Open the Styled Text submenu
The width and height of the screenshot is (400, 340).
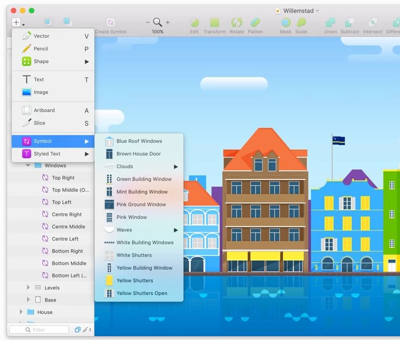[53, 154]
